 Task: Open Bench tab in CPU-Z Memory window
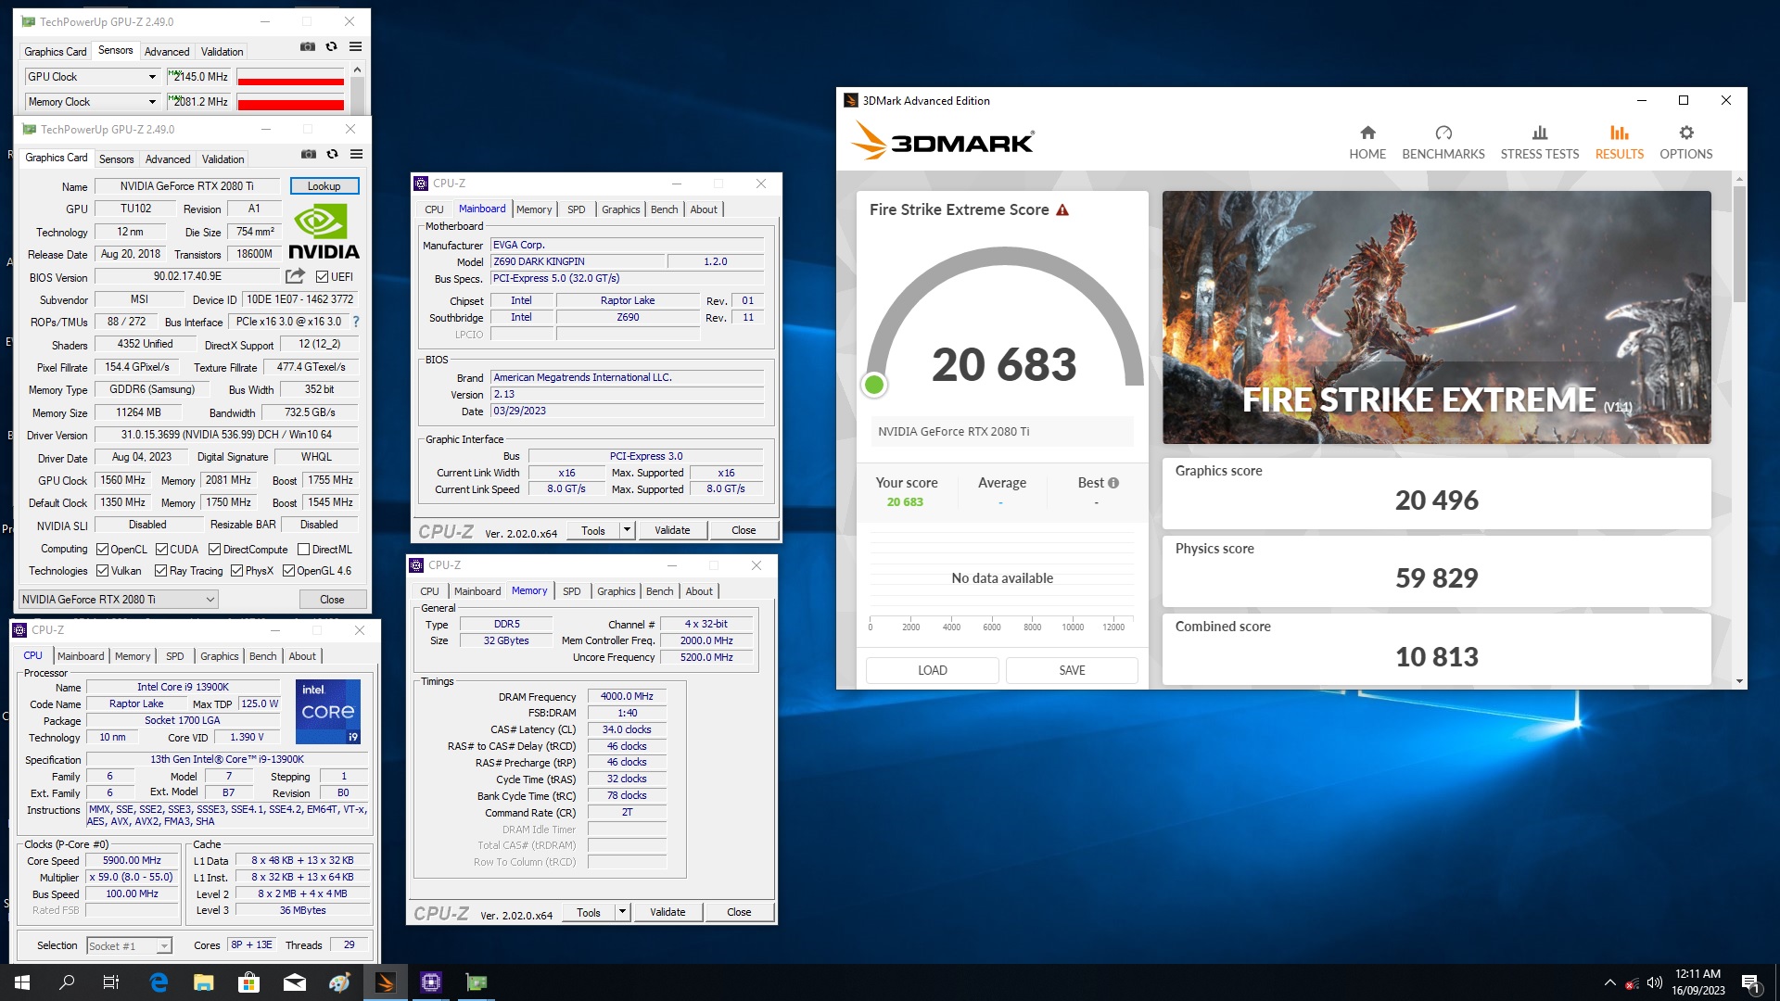click(x=659, y=591)
